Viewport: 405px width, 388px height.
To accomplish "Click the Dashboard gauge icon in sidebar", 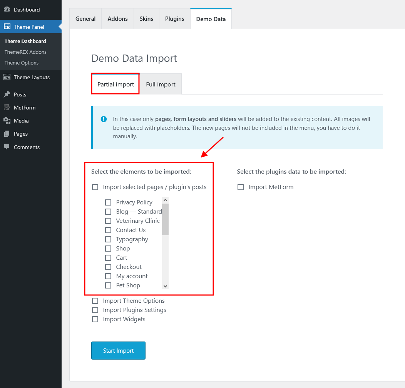I will click(x=7, y=10).
